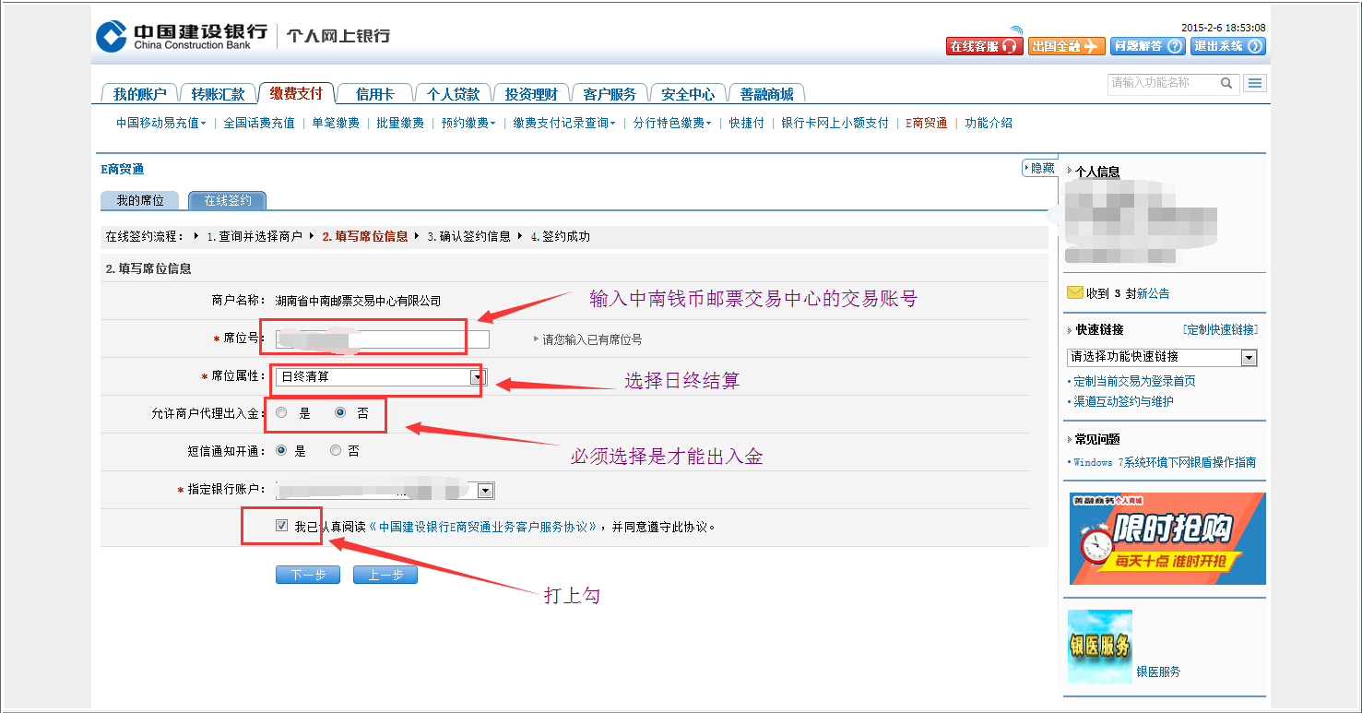Select 否 for 短信通知开通
The width and height of the screenshot is (1362, 713).
click(336, 451)
